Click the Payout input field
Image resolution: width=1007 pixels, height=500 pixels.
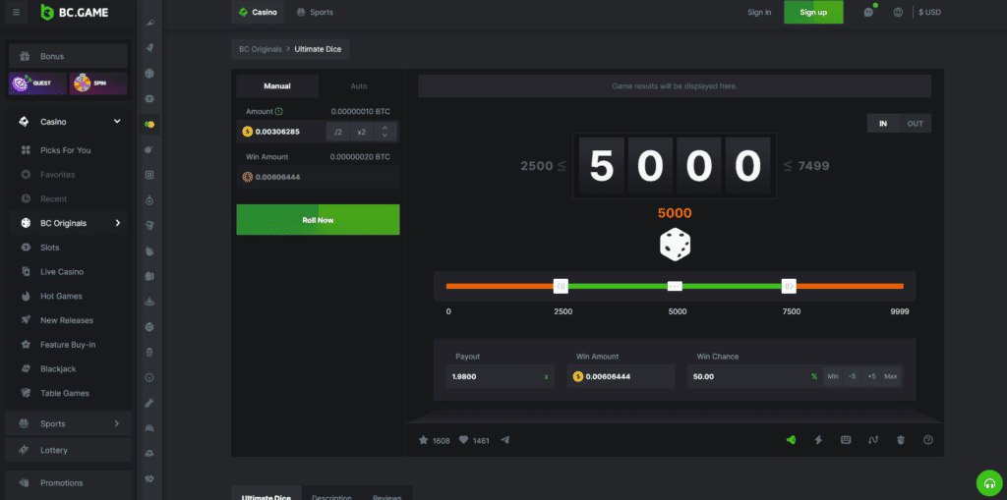[501, 376]
